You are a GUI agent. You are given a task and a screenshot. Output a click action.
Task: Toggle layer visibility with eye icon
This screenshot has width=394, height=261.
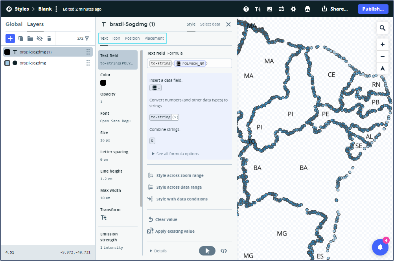click(x=39, y=39)
